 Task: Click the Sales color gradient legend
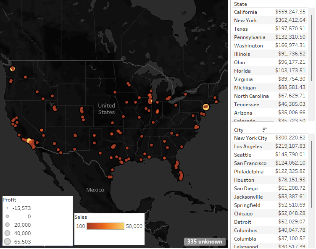(x=105, y=226)
